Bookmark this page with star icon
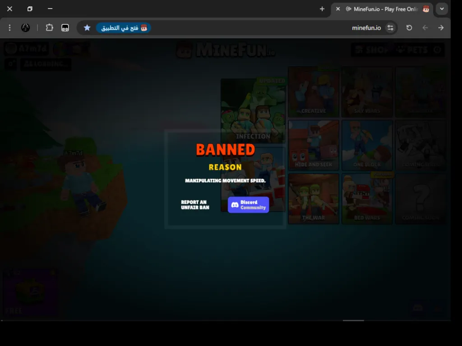Screen dimensions: 462x346 point(87,27)
